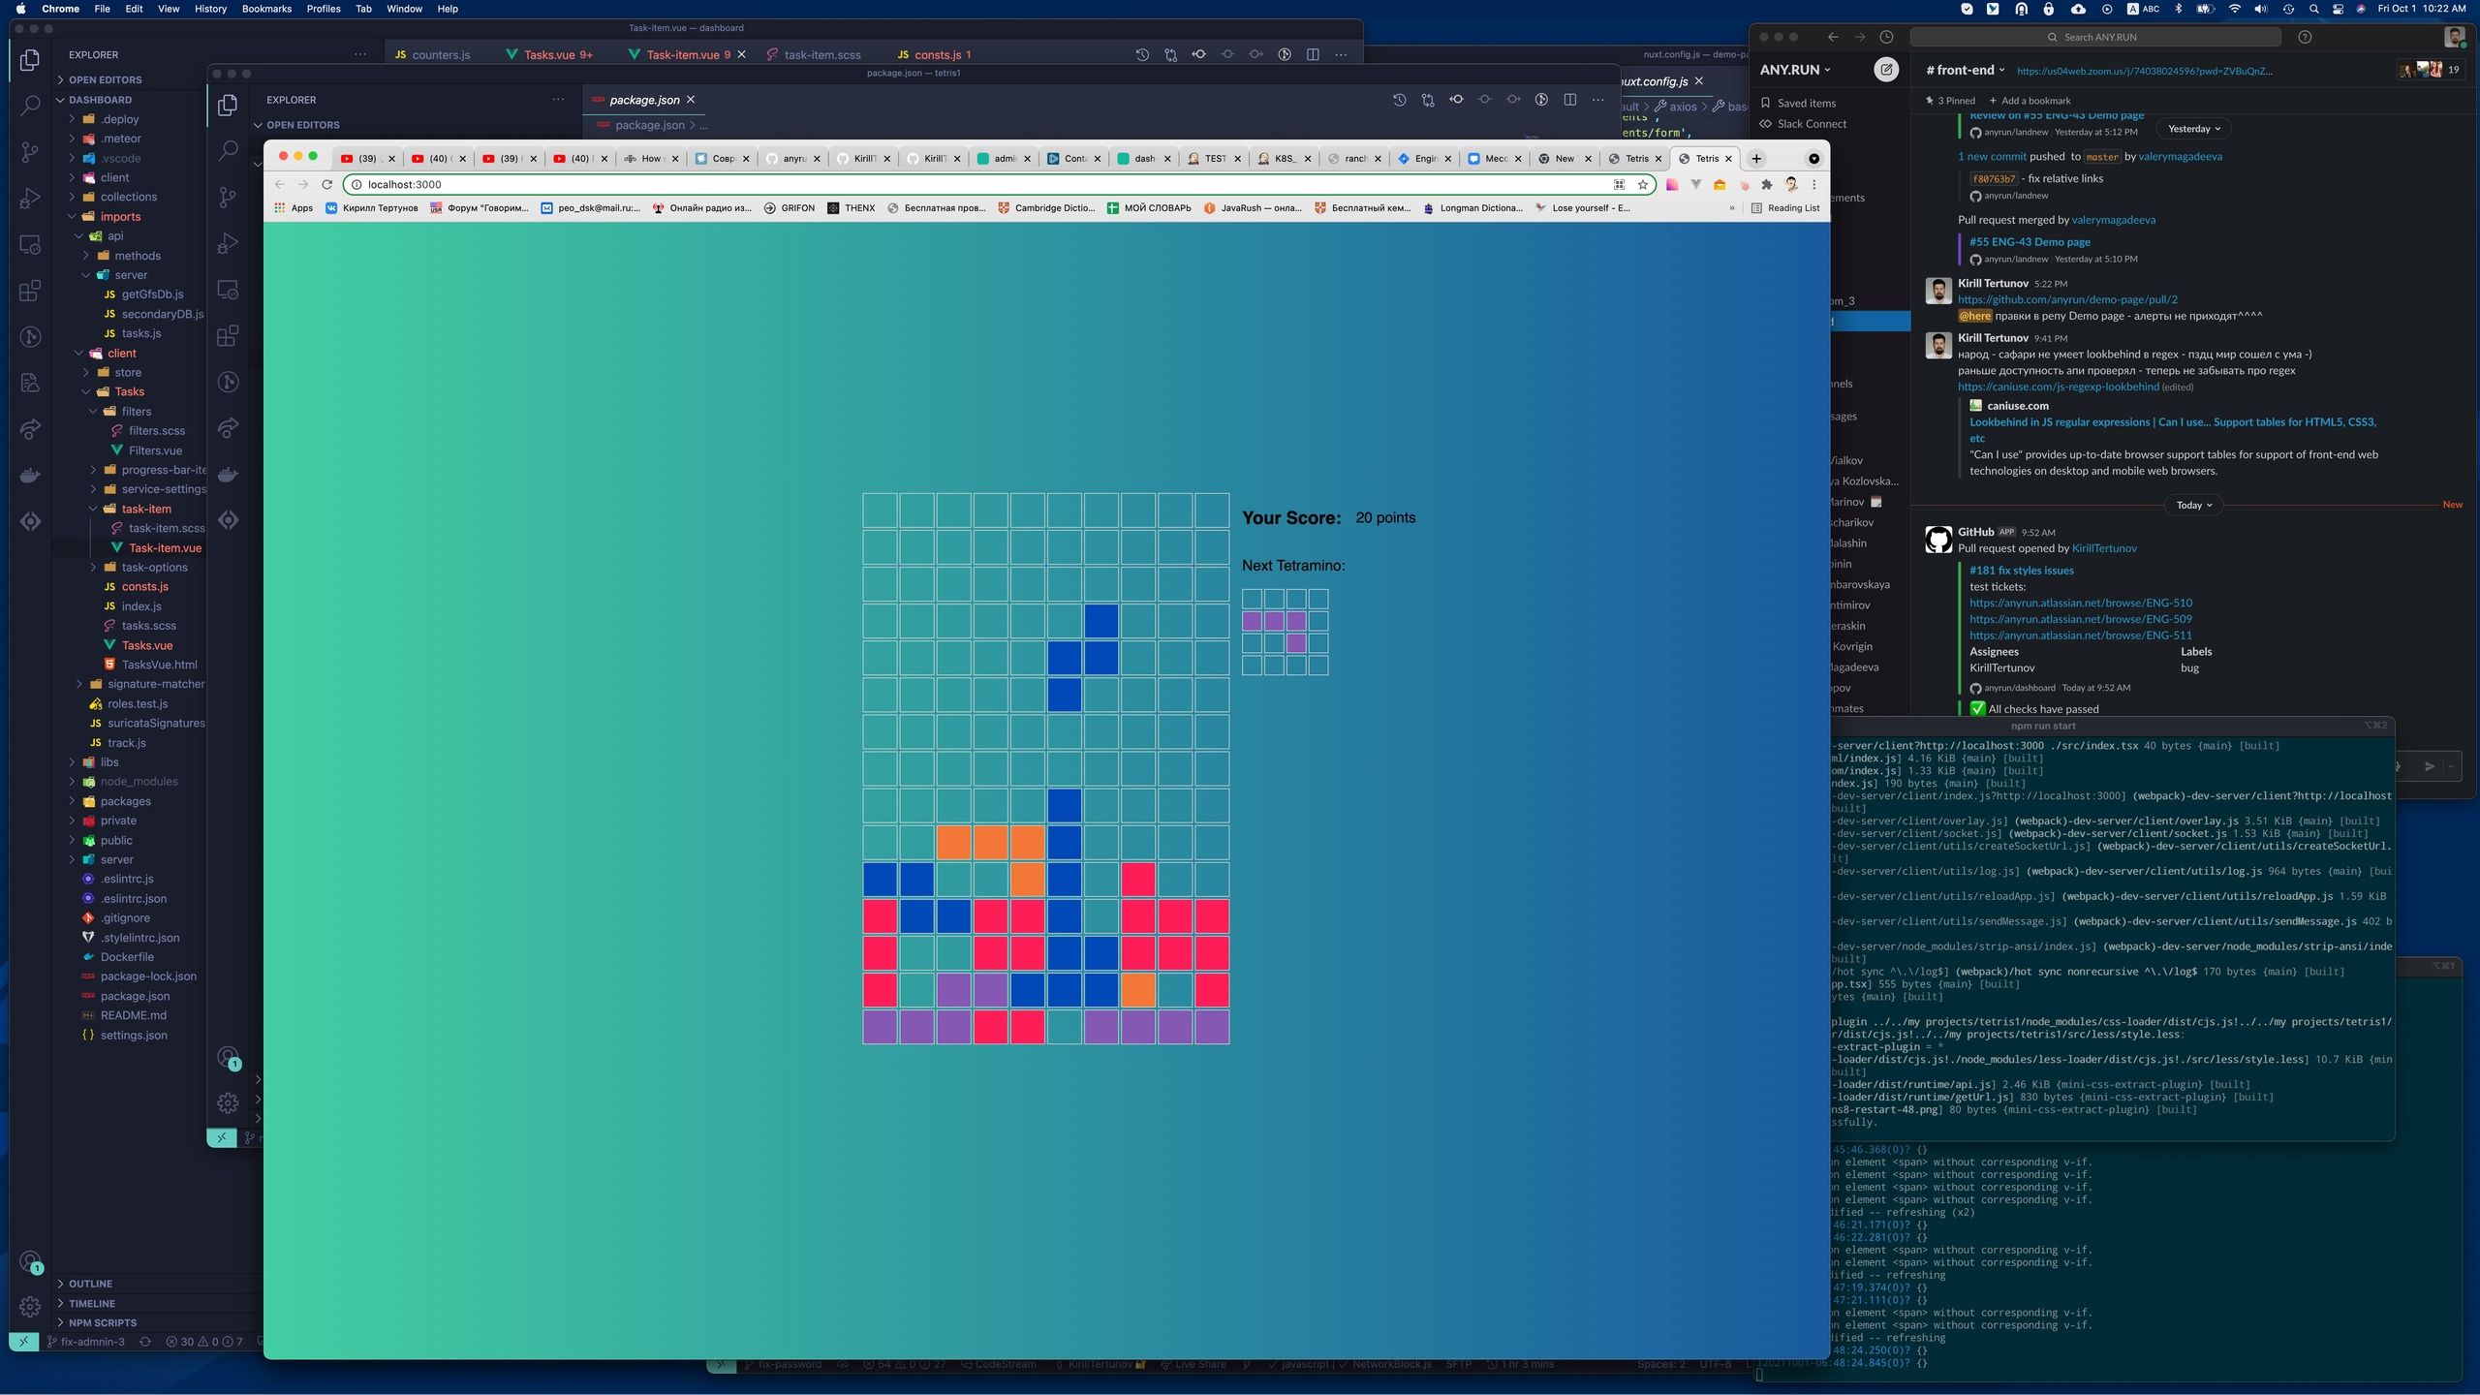The image size is (2480, 1395).
Task: Open Dockerfile in dashboard explorer
Action: pyautogui.click(x=127, y=957)
